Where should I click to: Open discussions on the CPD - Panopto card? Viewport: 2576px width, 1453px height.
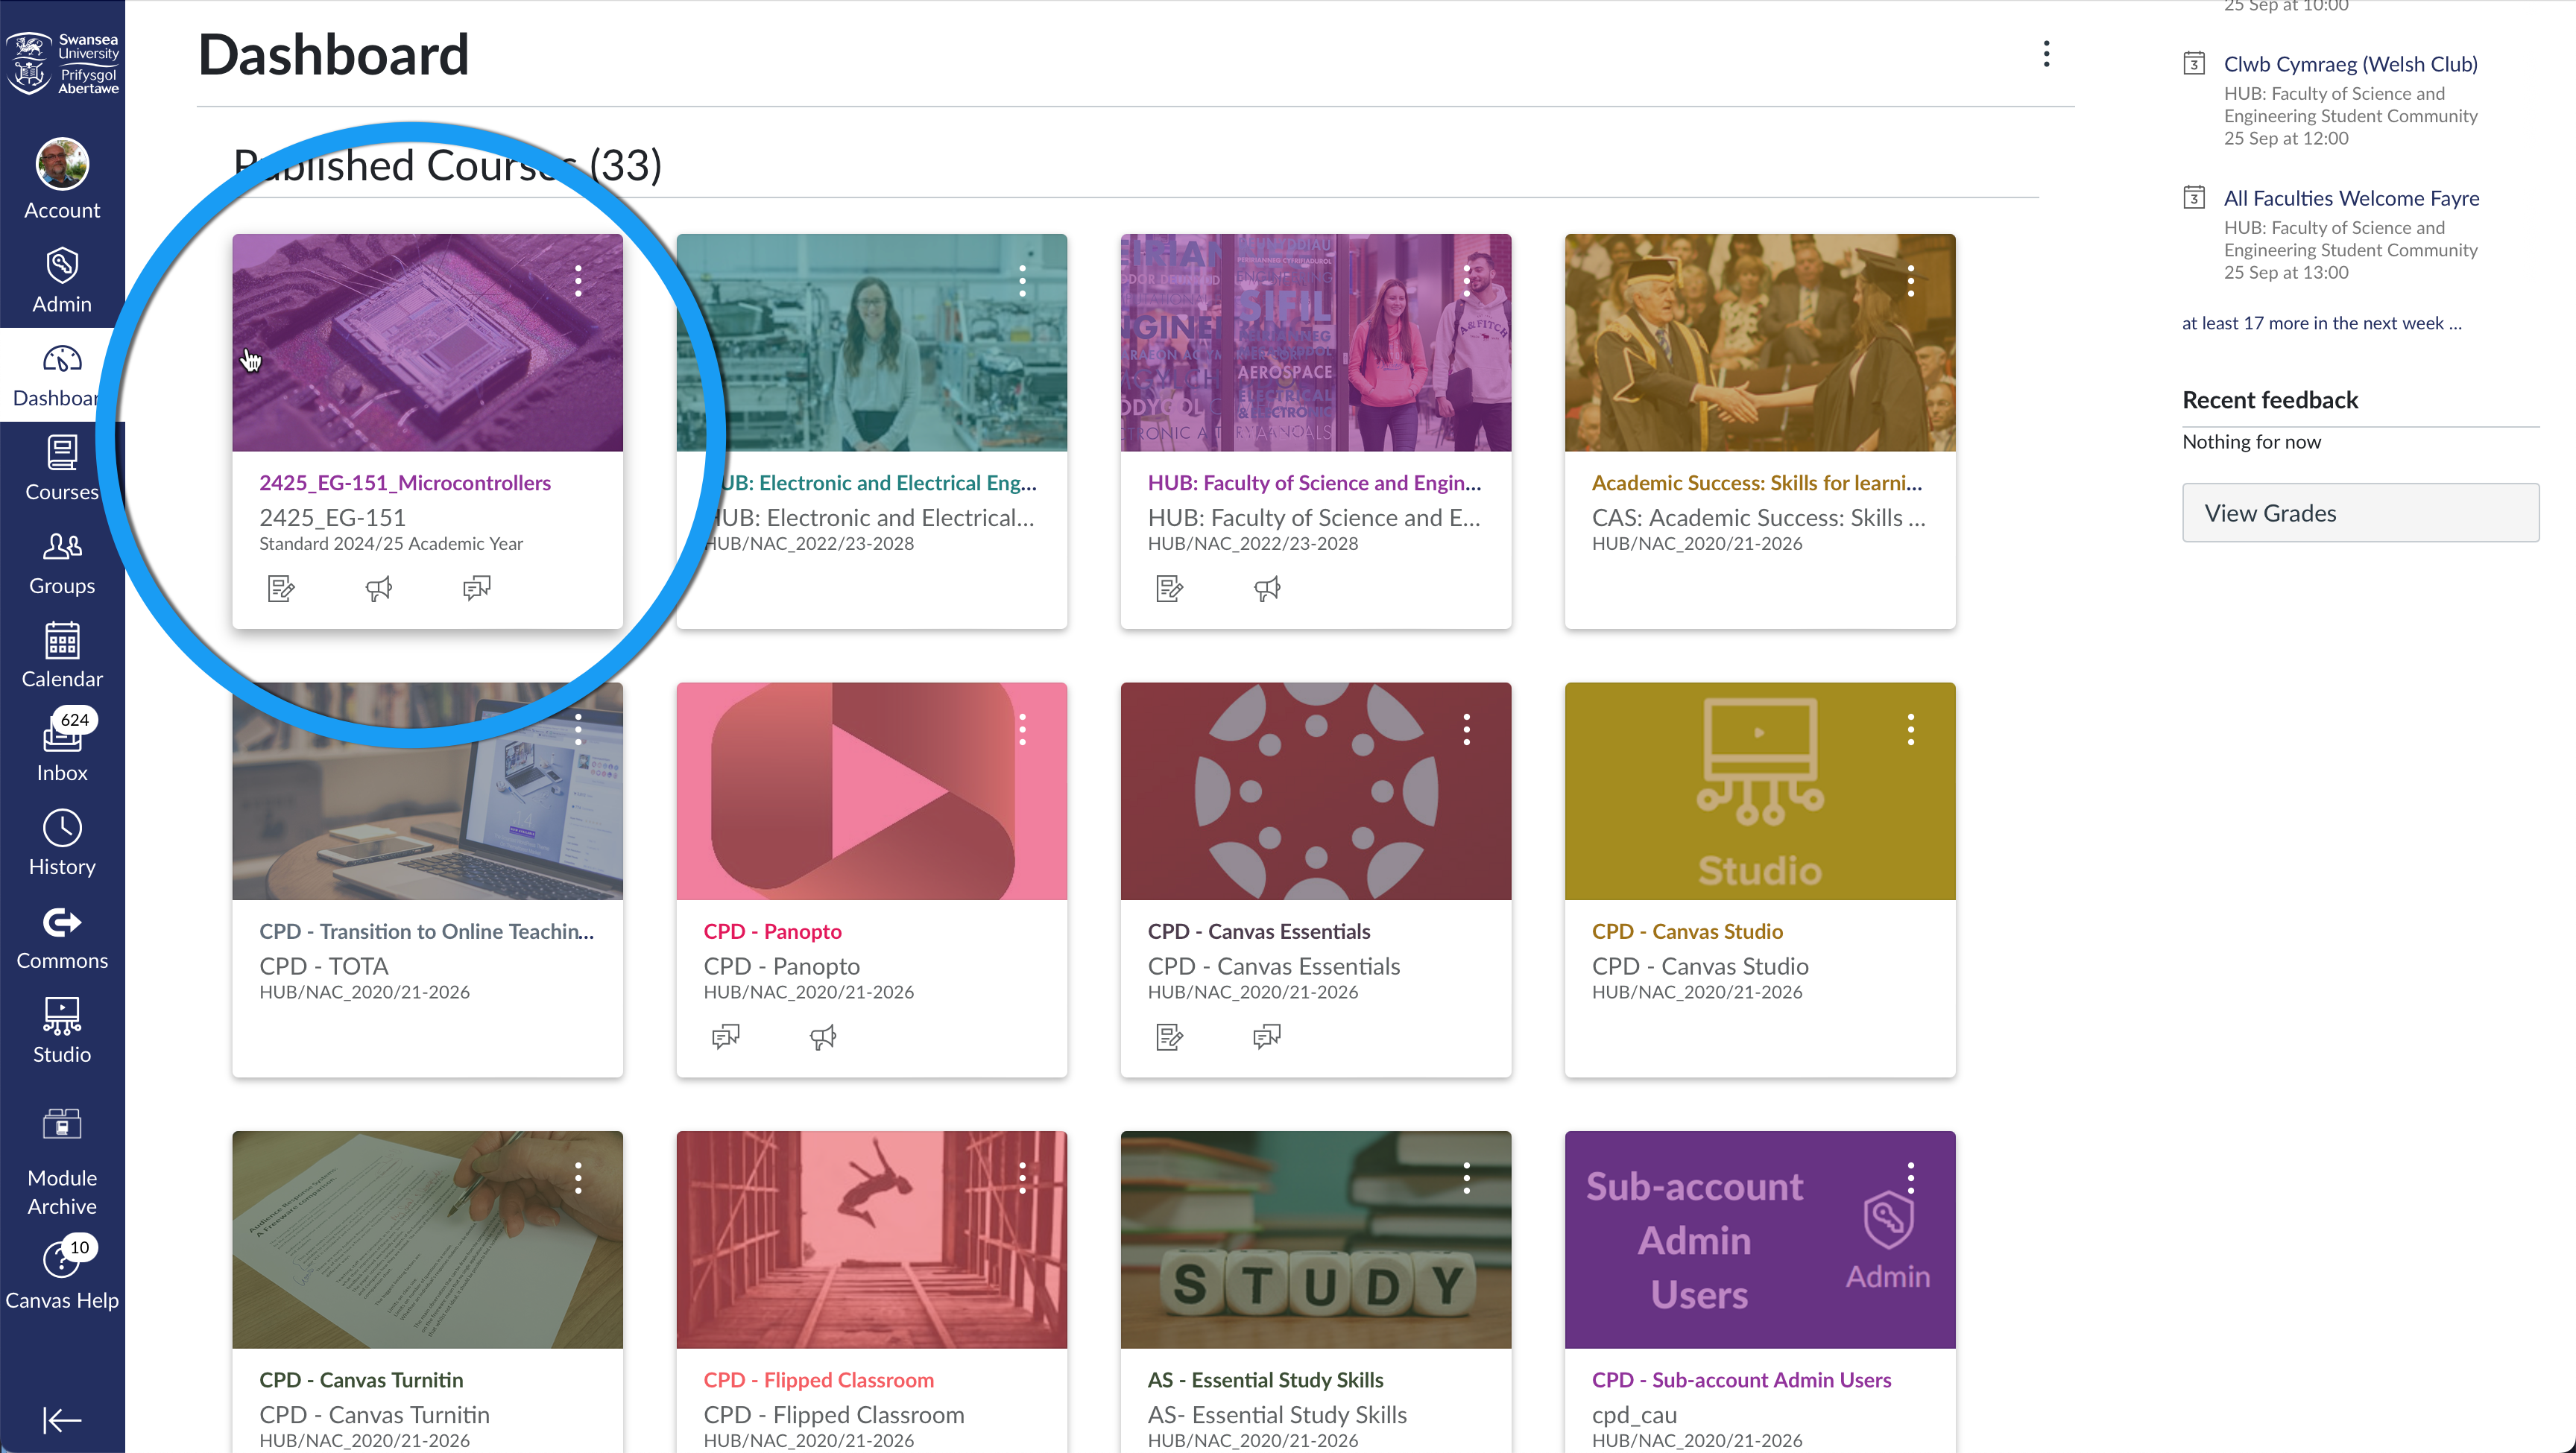click(726, 1036)
